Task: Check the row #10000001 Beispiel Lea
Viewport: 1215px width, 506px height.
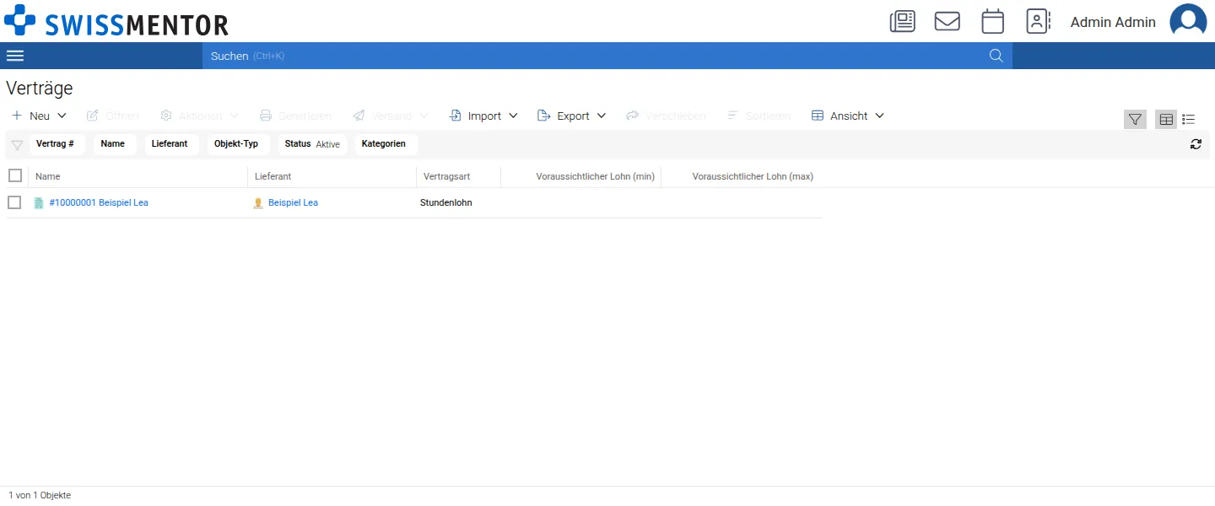Action: [x=14, y=202]
